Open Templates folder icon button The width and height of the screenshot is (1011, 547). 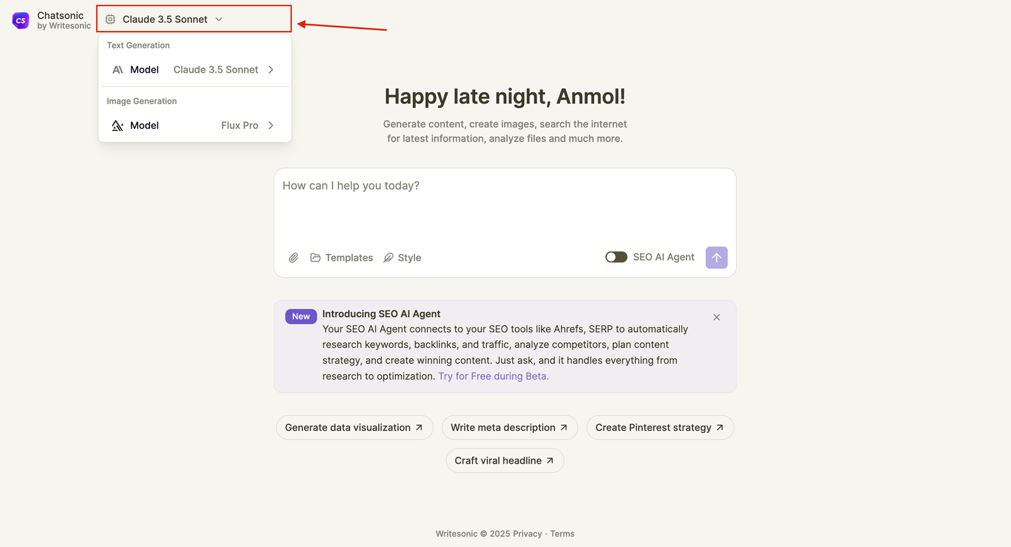coord(342,258)
